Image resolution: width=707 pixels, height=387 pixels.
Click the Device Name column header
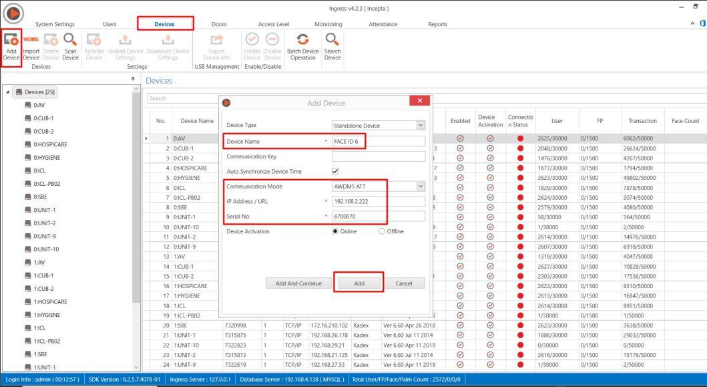click(x=196, y=121)
